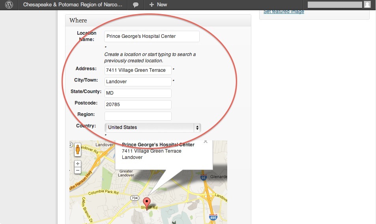
Task: Open the WordPress logo menu
Action: click(9, 5)
